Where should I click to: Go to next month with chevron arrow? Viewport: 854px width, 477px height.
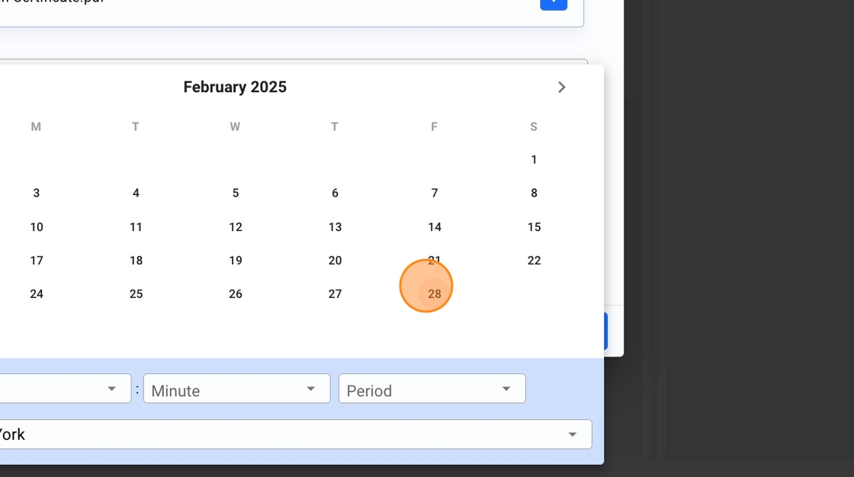tap(562, 88)
